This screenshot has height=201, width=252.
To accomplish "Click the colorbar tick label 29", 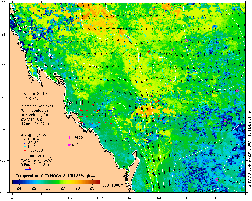I will 92,188.
